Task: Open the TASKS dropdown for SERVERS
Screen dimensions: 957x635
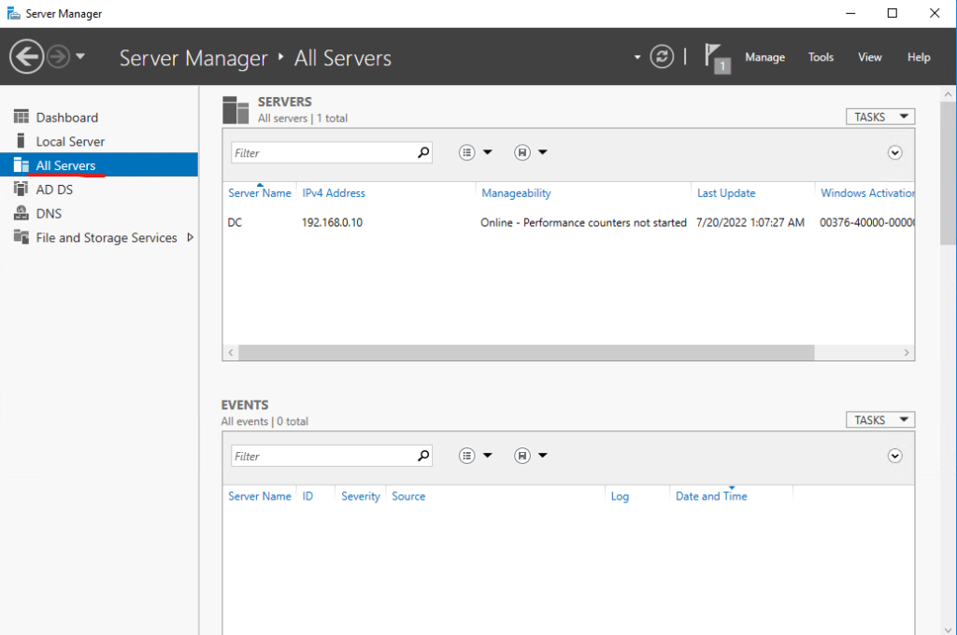Action: tap(879, 116)
